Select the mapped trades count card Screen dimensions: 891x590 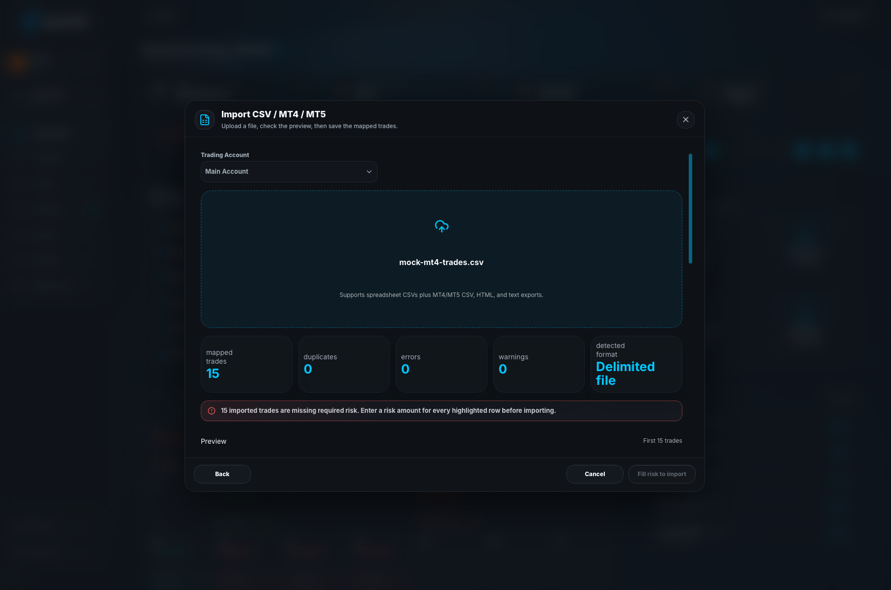[246, 364]
